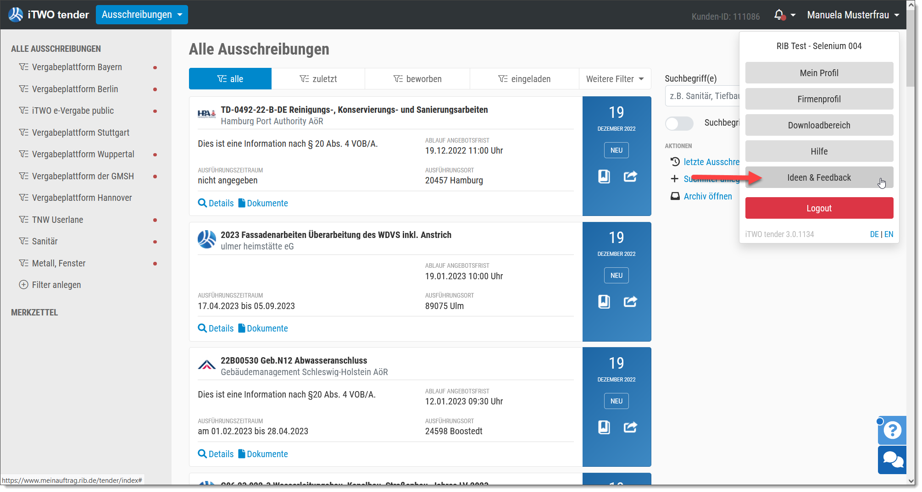922x492 pixels.
Task: Bookmark the Fassadenarbeiten tender
Action: [x=604, y=302]
